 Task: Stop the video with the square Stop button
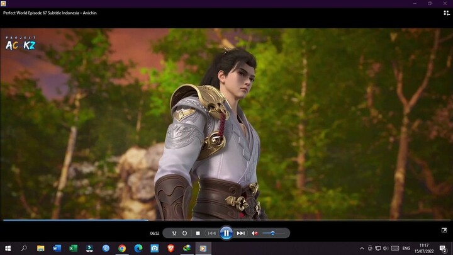198,233
